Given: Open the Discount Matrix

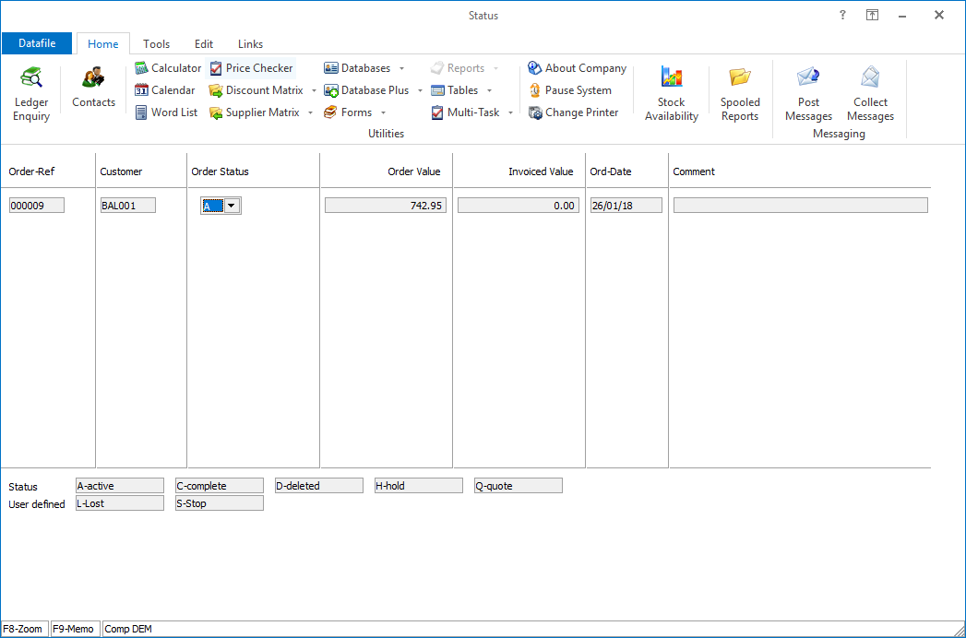Looking at the screenshot, I should [256, 90].
